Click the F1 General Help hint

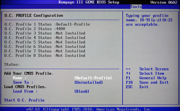point(146,78)
